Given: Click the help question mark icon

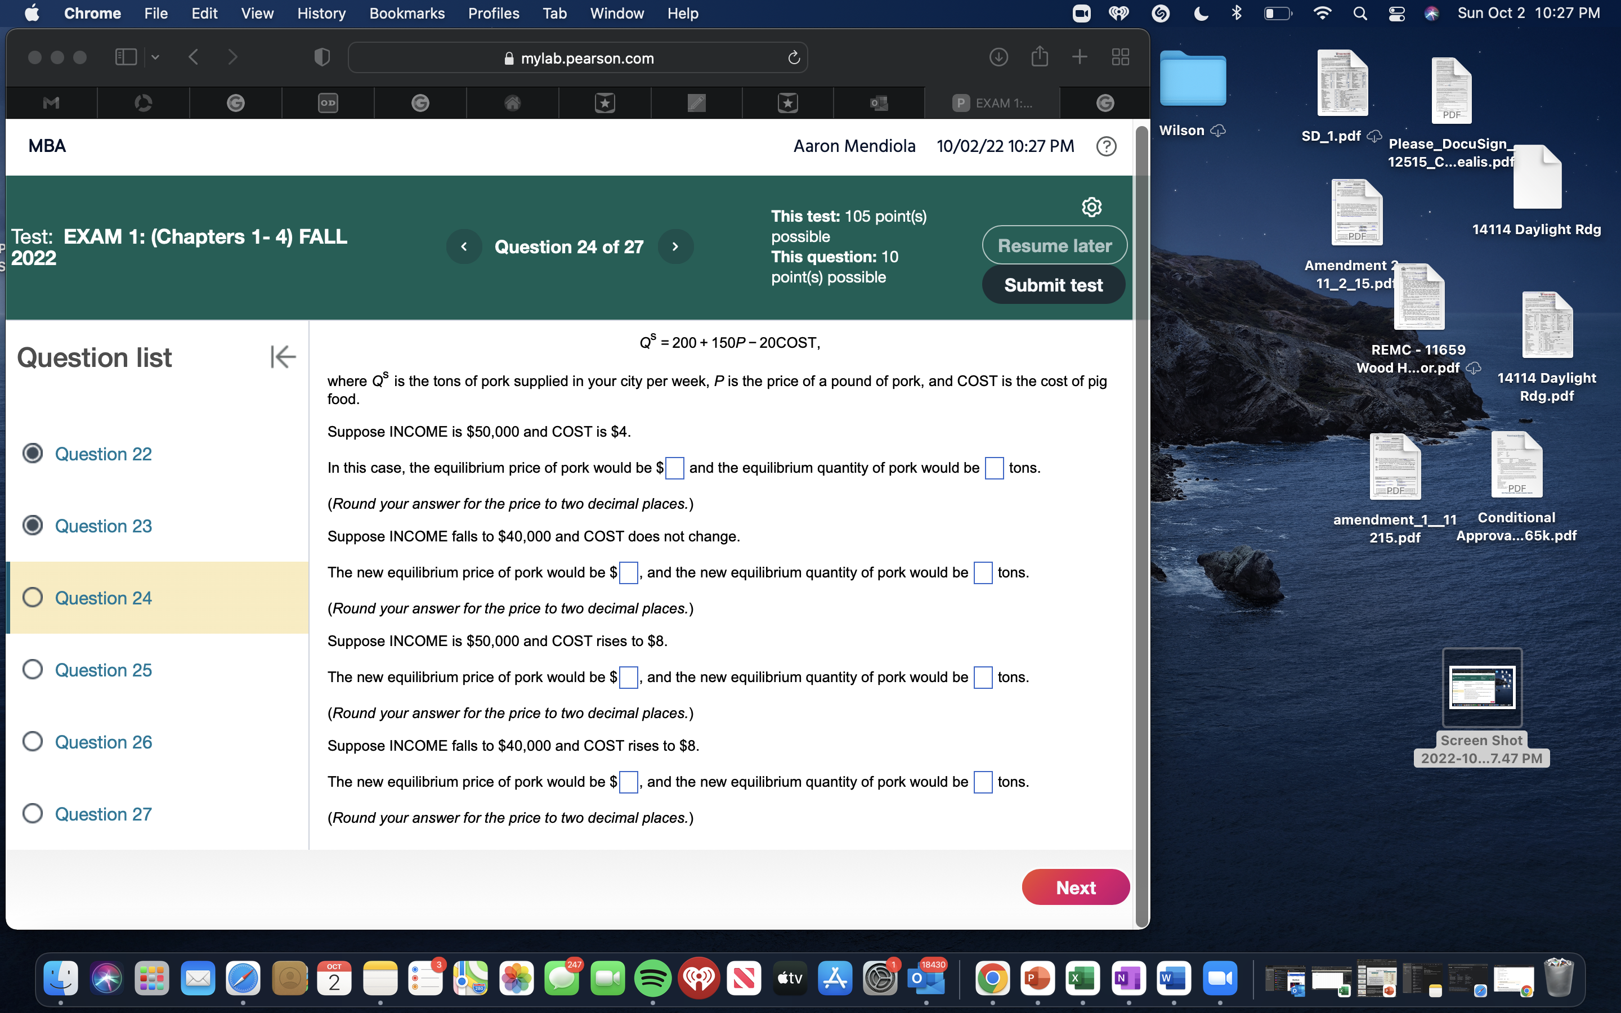Looking at the screenshot, I should point(1106,146).
